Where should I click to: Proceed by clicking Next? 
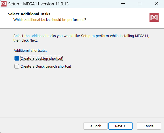pos(121,126)
